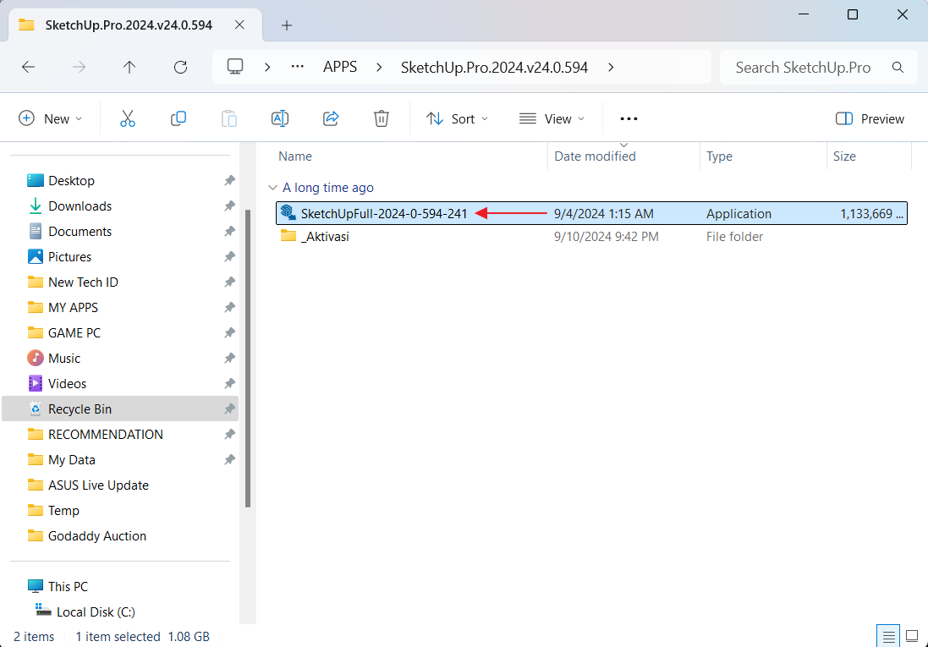
Task: Refresh the current folder view
Action: [179, 67]
